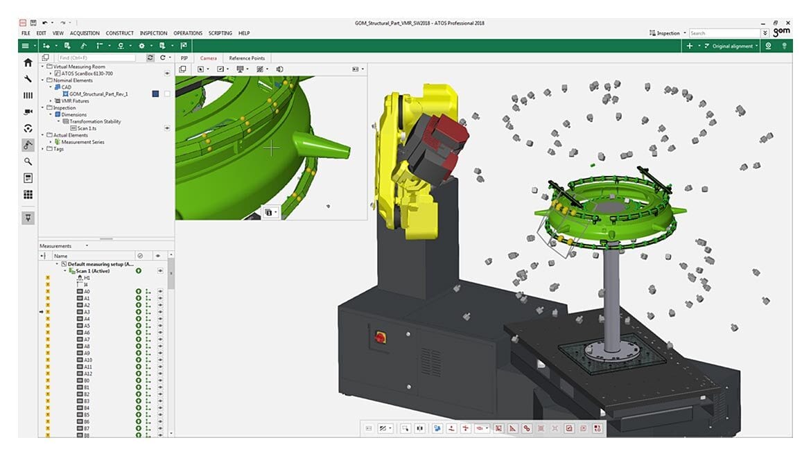Switch to the PIP tab

tap(184, 58)
